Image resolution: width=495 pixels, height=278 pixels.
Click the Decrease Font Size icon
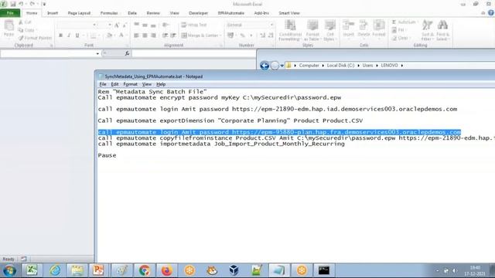[x=125, y=25]
